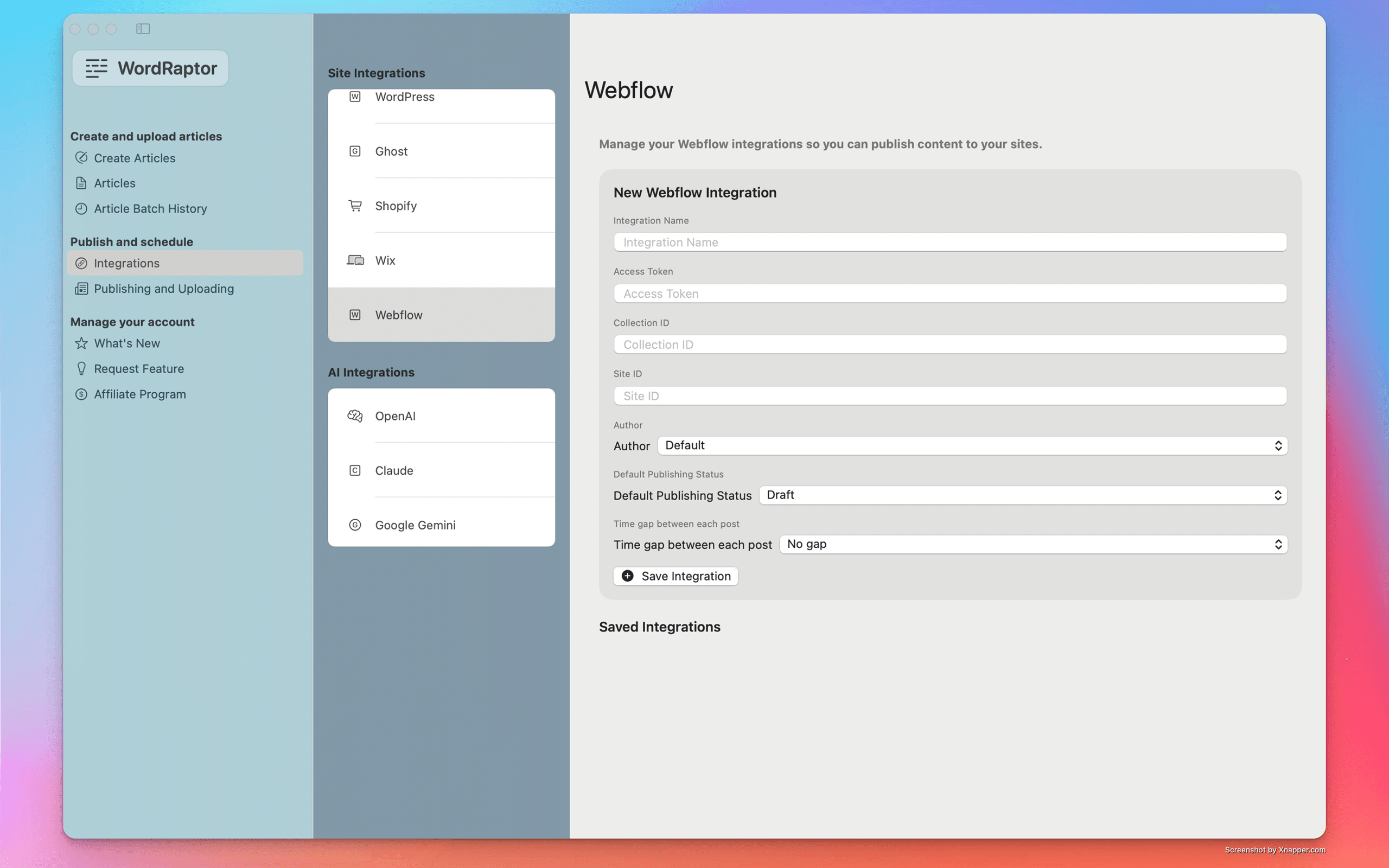Open Time gap dropdown showing No gap
This screenshot has height=868, width=1389.
coord(1033,544)
